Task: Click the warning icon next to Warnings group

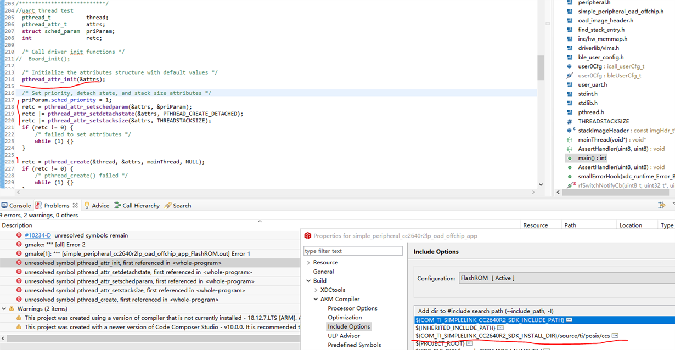Action: pos(12,309)
